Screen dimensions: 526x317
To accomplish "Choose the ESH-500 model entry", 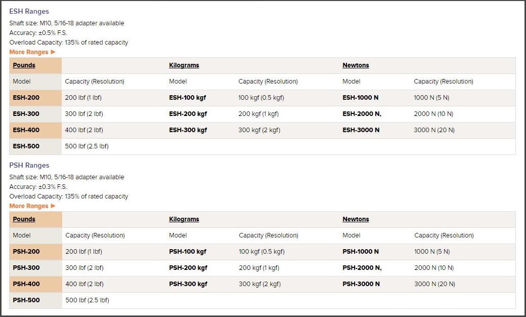I will [26, 146].
